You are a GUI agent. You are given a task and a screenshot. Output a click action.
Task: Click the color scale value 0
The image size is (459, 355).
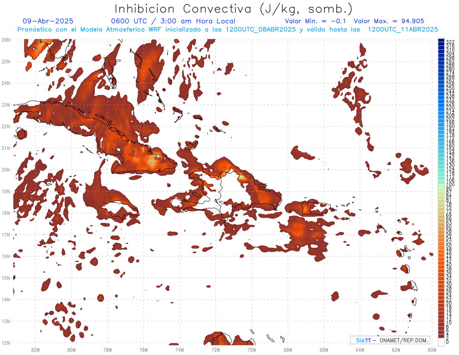pos(448,342)
